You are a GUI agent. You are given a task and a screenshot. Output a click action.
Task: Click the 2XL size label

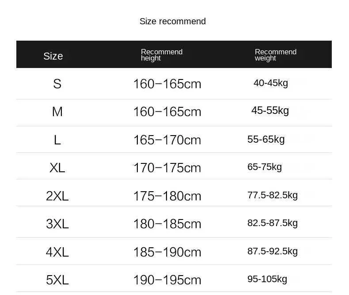(57, 196)
